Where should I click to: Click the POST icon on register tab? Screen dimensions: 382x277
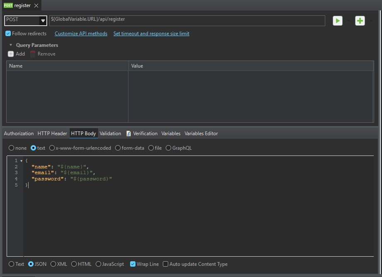click(x=8, y=5)
